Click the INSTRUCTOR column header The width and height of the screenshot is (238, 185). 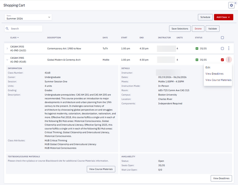point(164,37)
